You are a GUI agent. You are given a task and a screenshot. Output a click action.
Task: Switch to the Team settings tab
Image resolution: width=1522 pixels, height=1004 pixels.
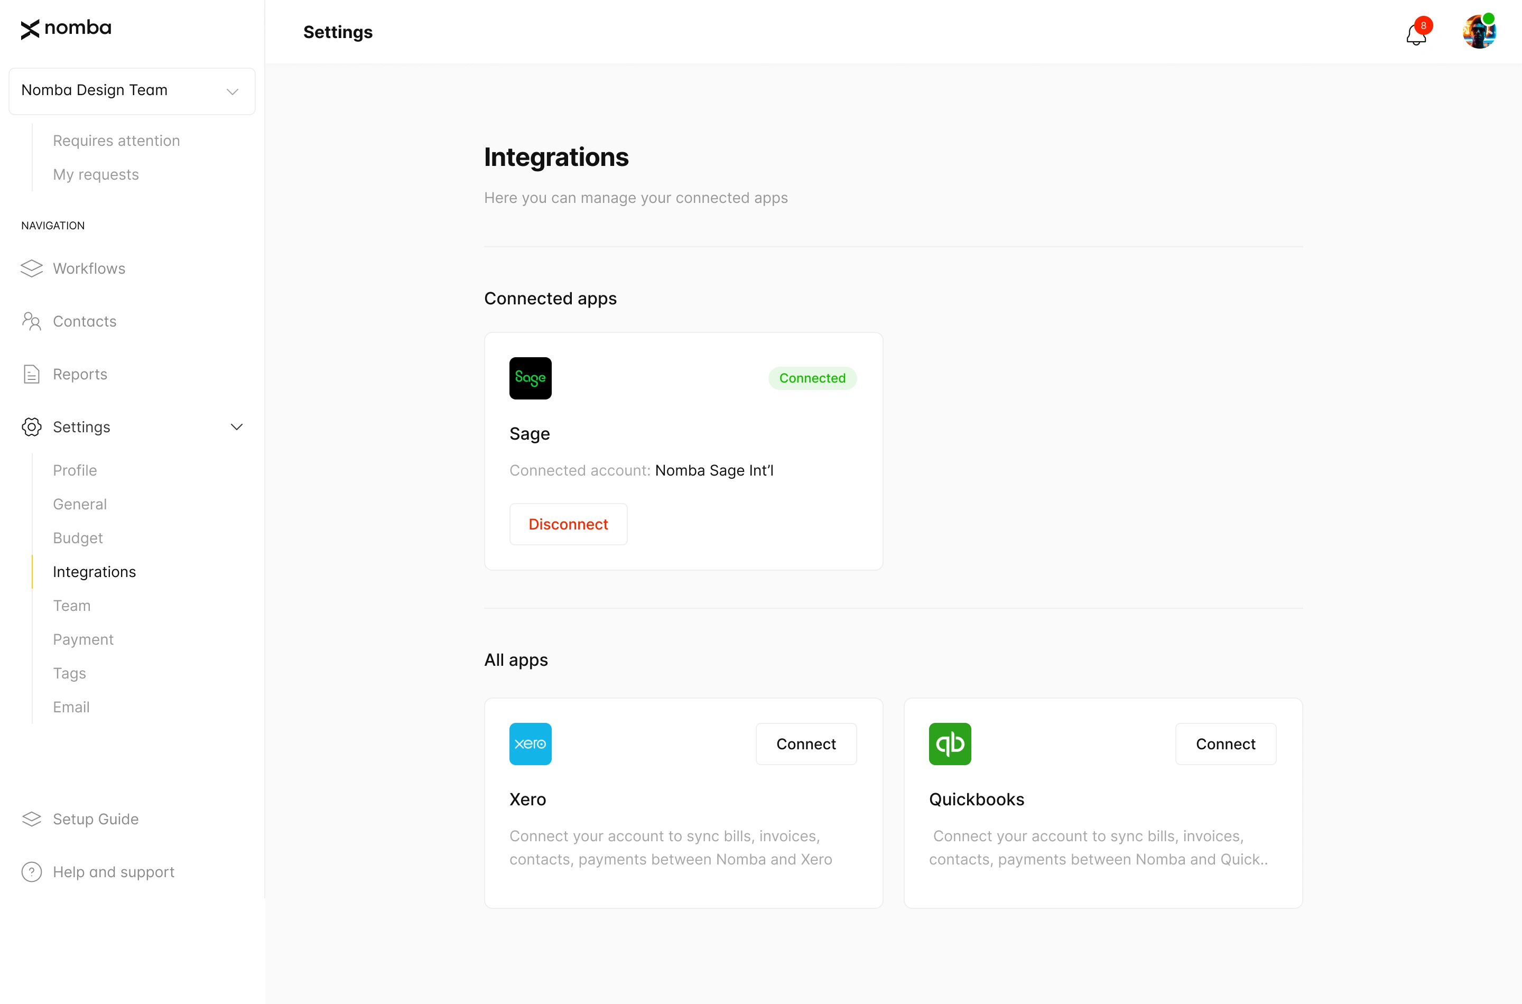coord(72,605)
